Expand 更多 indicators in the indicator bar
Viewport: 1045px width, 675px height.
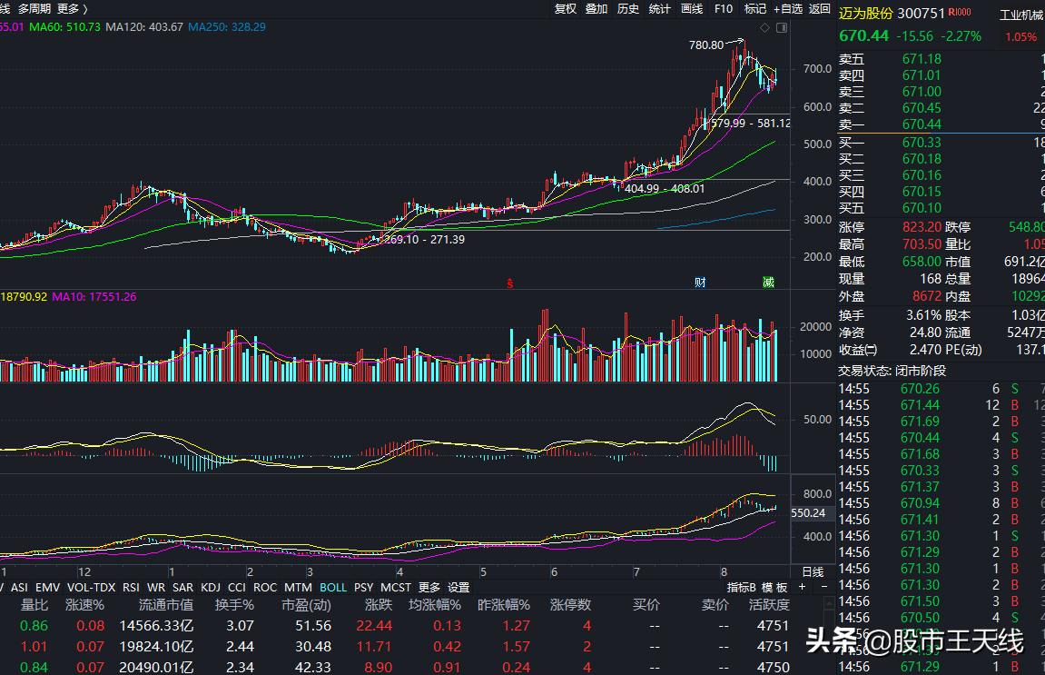point(429,588)
